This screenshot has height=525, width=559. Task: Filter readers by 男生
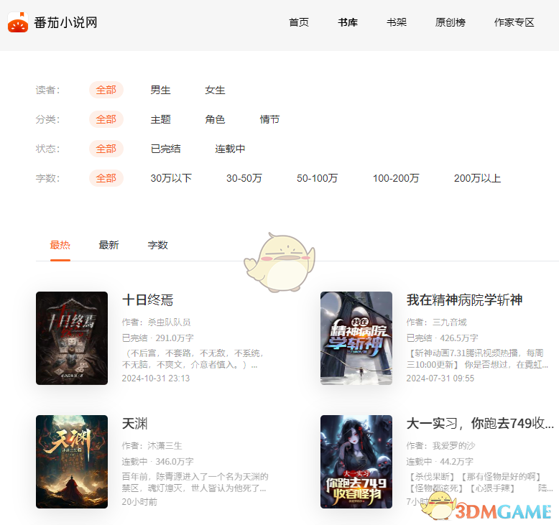coord(160,90)
